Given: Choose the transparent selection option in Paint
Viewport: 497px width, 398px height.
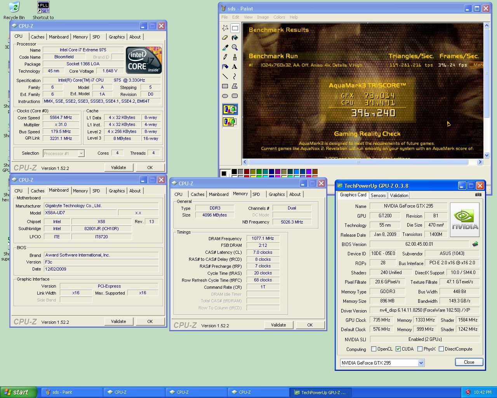Looking at the screenshot, I should coord(230,122).
